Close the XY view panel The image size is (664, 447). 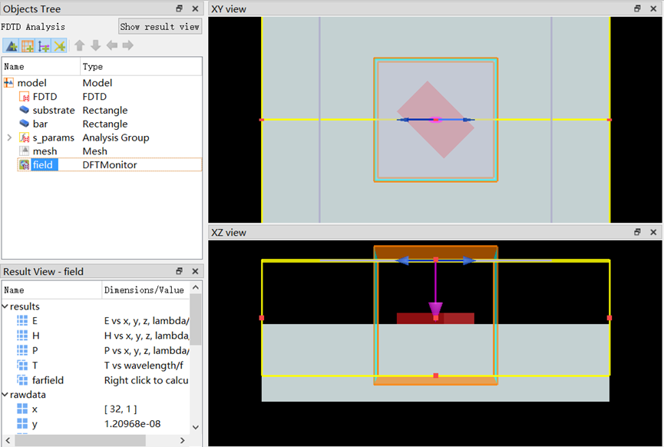(x=653, y=8)
